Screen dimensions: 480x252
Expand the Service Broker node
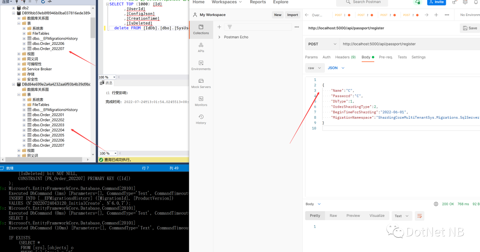[19, 69]
